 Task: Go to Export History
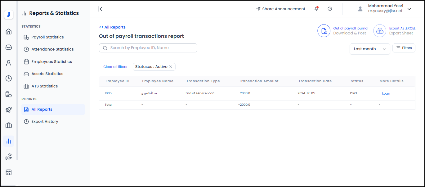[45, 122]
